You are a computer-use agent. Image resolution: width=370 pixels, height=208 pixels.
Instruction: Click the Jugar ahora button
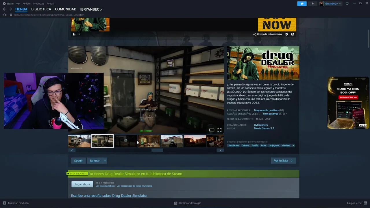click(x=82, y=184)
